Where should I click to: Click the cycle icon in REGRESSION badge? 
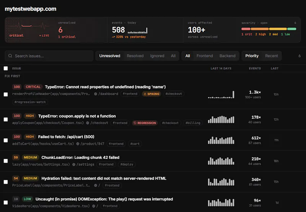tap(135, 123)
